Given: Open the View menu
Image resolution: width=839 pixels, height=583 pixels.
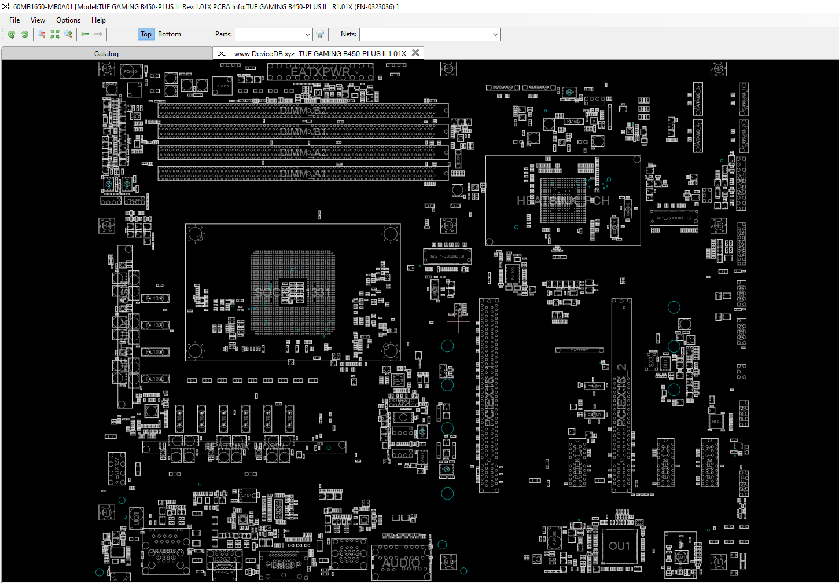Looking at the screenshot, I should [x=38, y=20].
